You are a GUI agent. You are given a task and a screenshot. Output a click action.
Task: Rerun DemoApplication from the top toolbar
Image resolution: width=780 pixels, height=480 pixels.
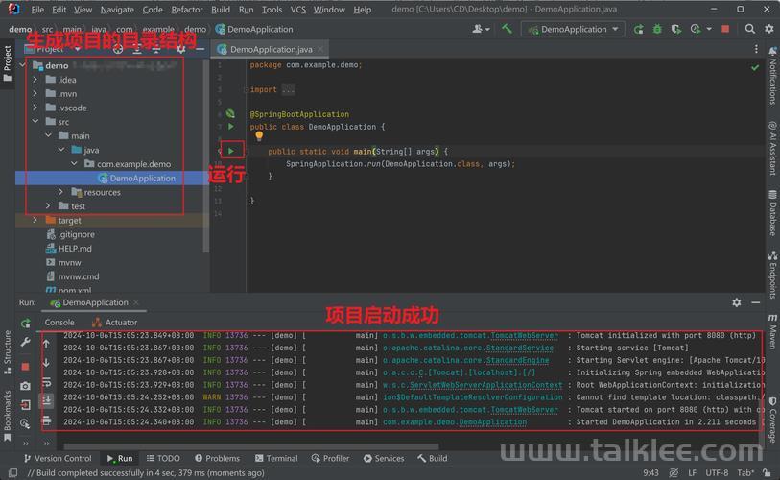[x=639, y=30]
